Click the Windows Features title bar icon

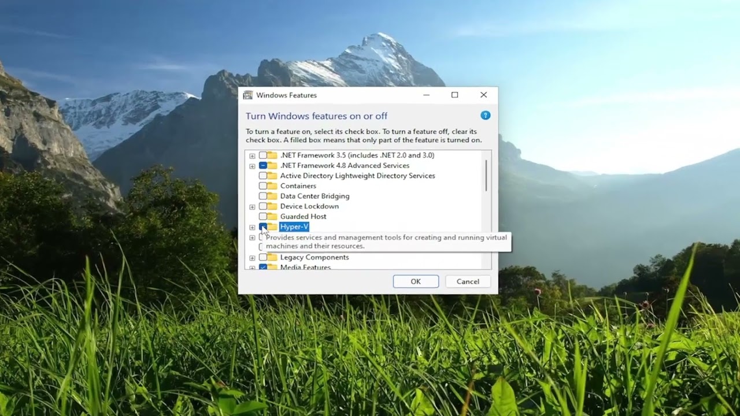248,95
